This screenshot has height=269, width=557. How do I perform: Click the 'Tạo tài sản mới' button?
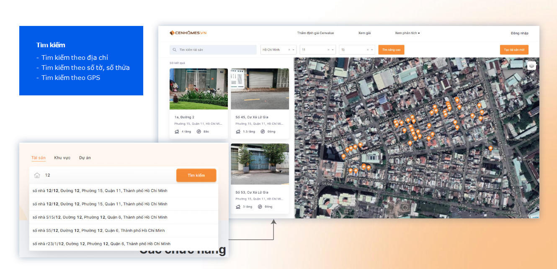point(514,50)
